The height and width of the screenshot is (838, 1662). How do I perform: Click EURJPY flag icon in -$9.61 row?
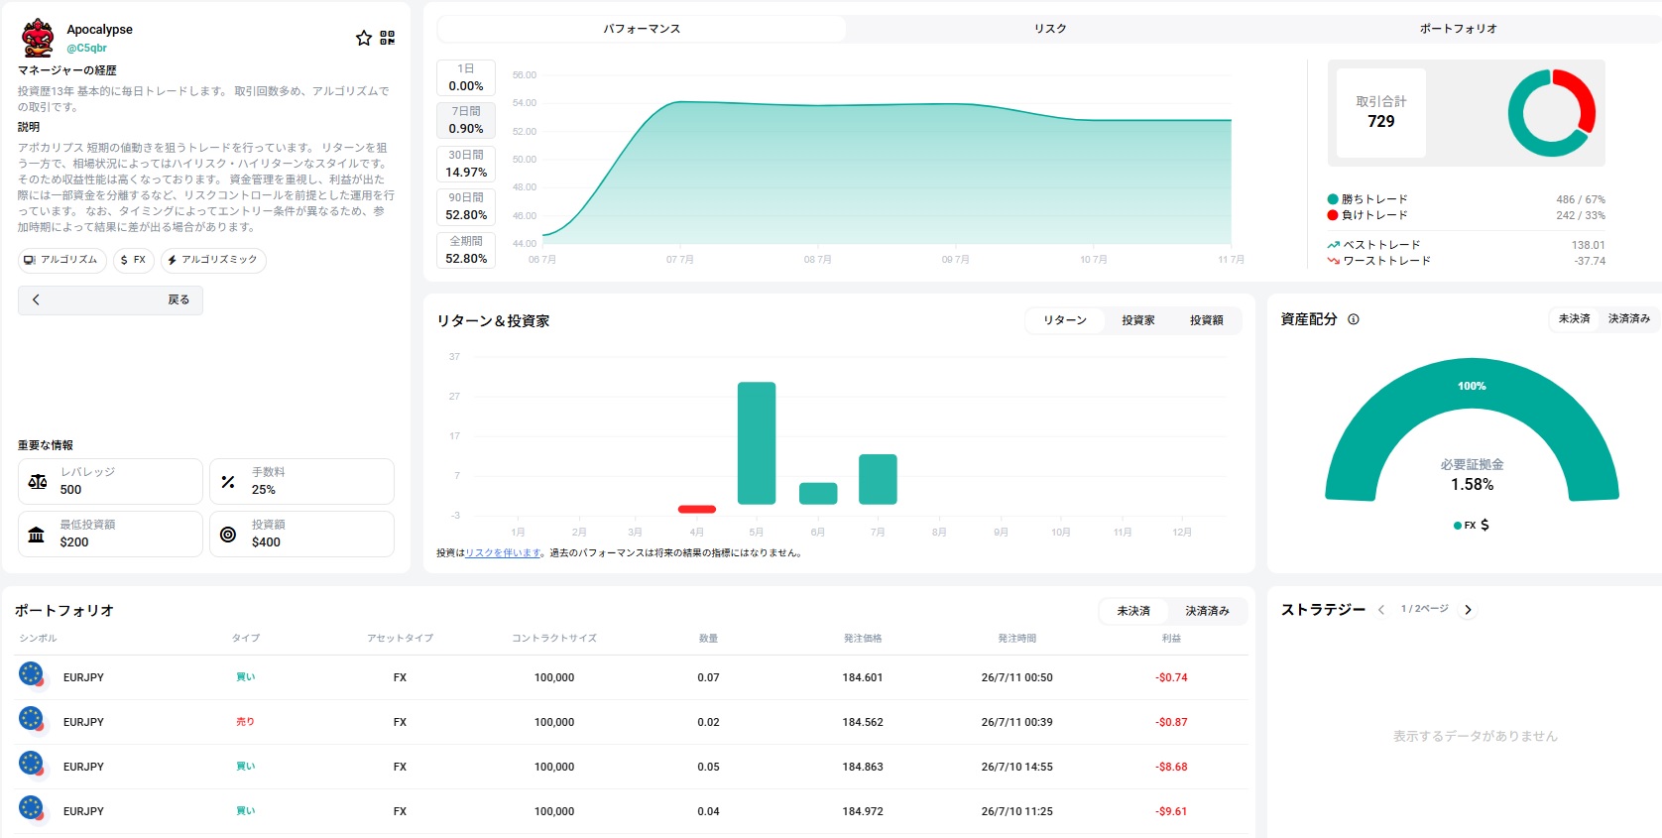pos(32,809)
